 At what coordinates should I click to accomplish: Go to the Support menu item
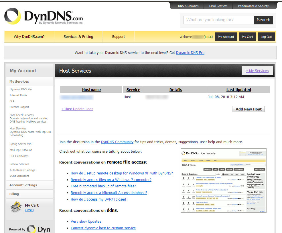118,36
